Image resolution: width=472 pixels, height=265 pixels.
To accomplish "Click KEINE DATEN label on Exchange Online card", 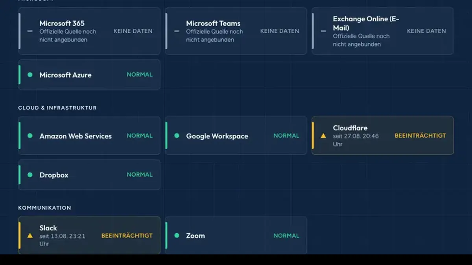I will pos(426,31).
